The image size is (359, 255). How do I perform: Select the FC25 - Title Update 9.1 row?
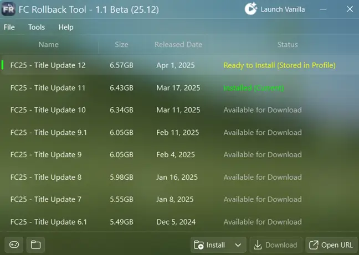click(x=179, y=132)
